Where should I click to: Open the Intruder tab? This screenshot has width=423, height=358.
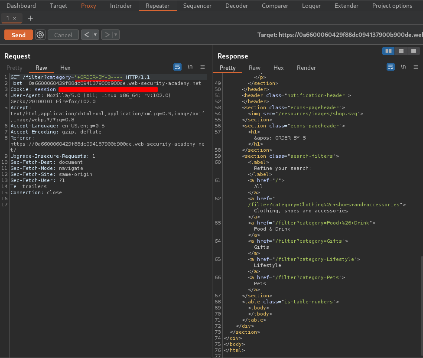[121, 6]
